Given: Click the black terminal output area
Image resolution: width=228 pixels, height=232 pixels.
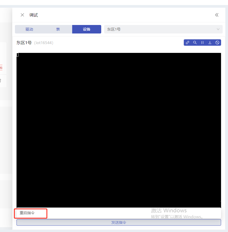Looking at the screenshot, I should click(x=119, y=130).
